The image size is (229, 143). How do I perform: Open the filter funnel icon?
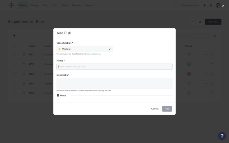pos(14,36)
